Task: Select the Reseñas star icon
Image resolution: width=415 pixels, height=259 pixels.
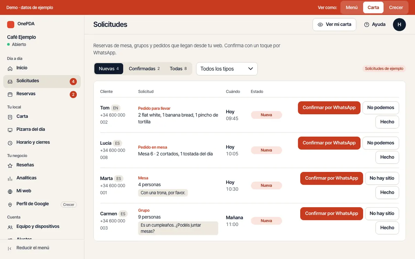Action: (x=10, y=165)
